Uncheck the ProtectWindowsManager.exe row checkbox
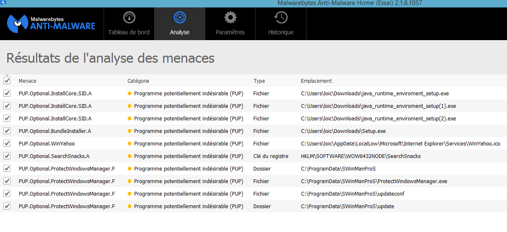This screenshot has height=232, width=507. tap(7, 181)
